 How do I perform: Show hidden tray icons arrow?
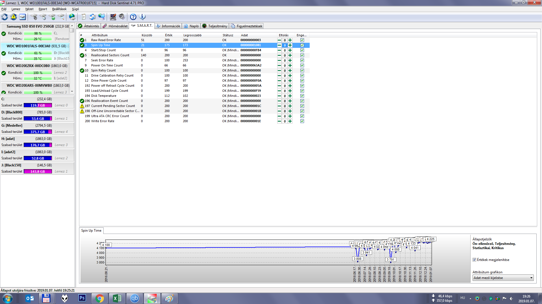coord(470,298)
